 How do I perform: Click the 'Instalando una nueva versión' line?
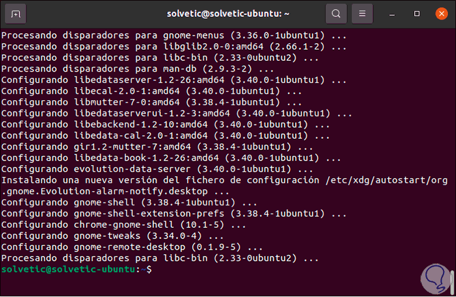pyautogui.click(x=224, y=180)
